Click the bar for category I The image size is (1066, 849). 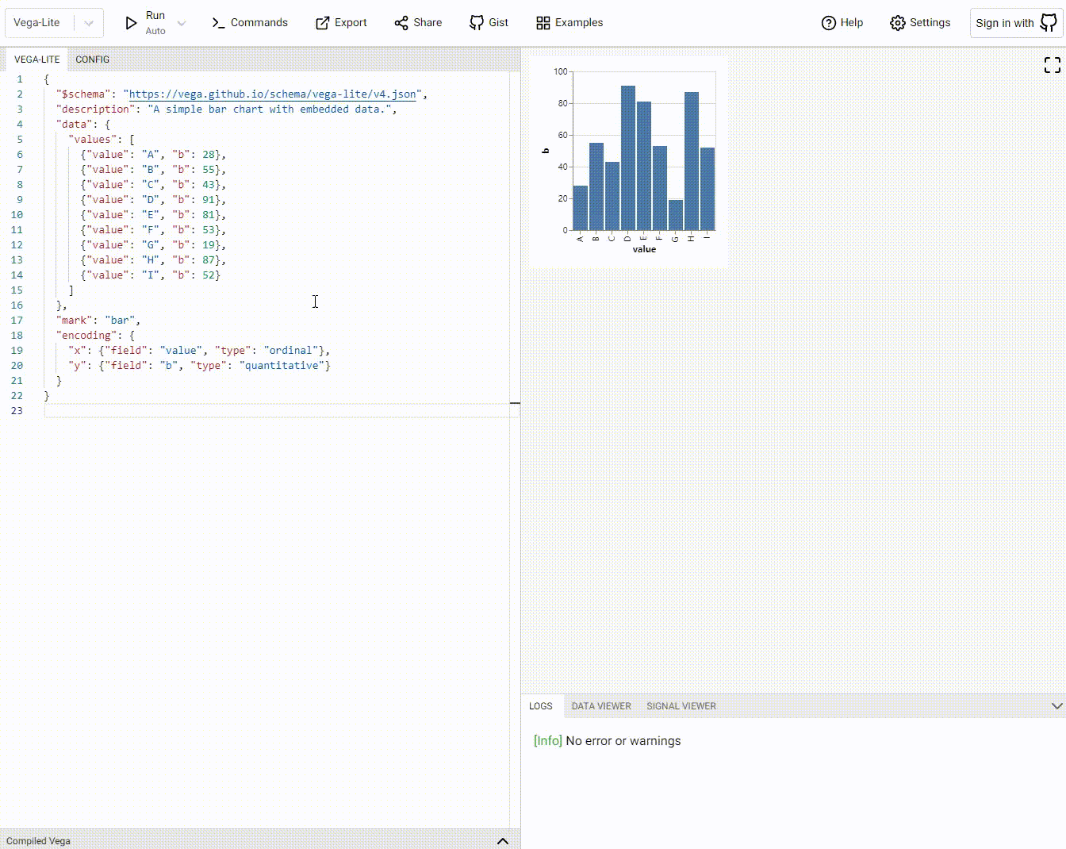(707, 189)
